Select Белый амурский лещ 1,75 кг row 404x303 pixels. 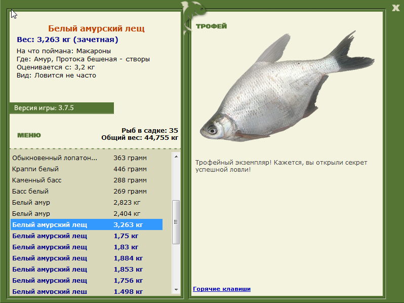[87, 236]
